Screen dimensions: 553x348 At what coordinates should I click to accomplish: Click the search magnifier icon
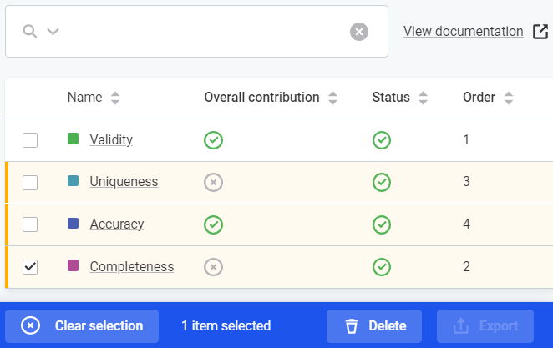point(30,32)
